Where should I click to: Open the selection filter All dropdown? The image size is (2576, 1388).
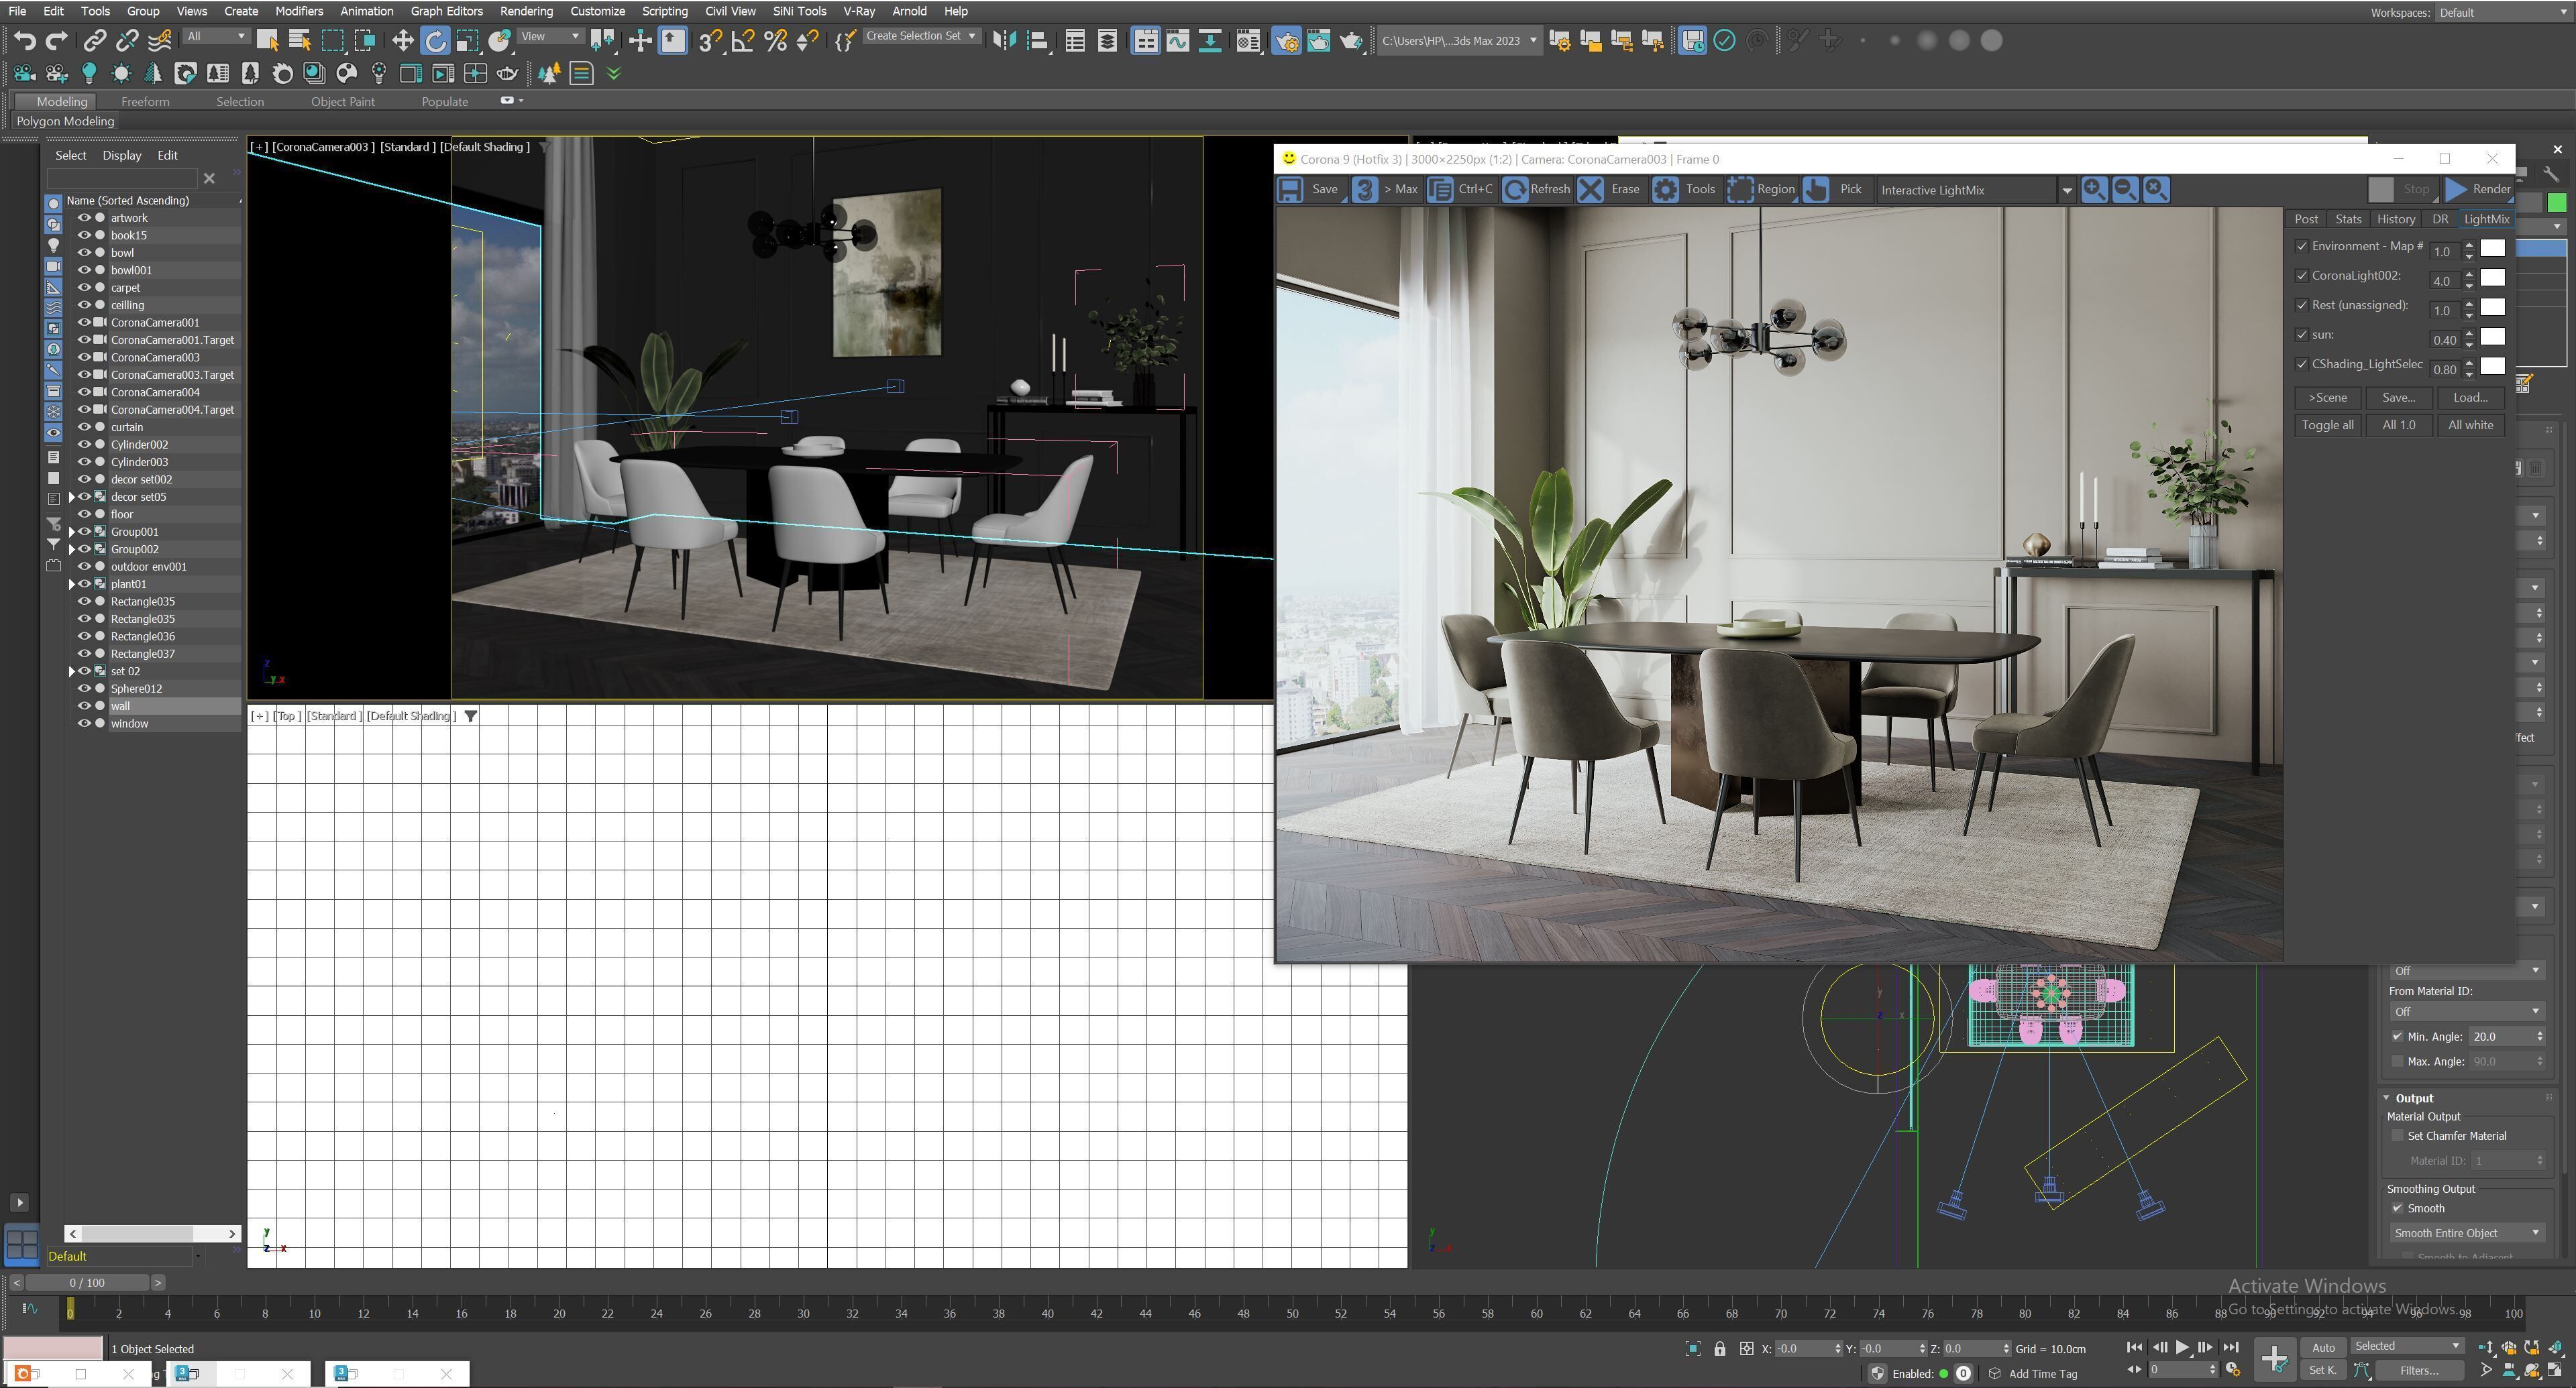216,36
